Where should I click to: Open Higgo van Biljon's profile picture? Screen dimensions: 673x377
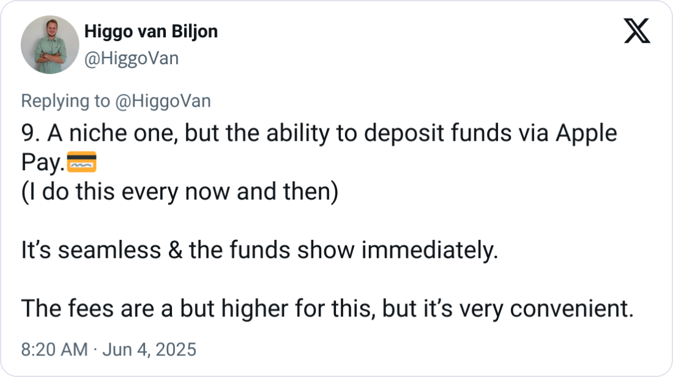point(48,45)
